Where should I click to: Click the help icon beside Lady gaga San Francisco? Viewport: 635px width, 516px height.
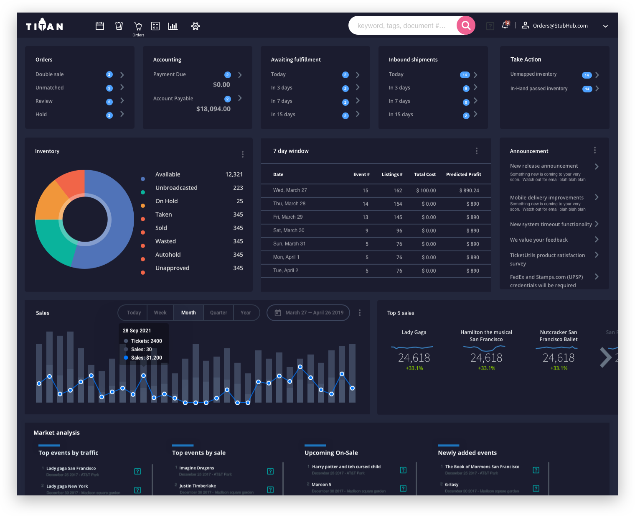pos(137,471)
